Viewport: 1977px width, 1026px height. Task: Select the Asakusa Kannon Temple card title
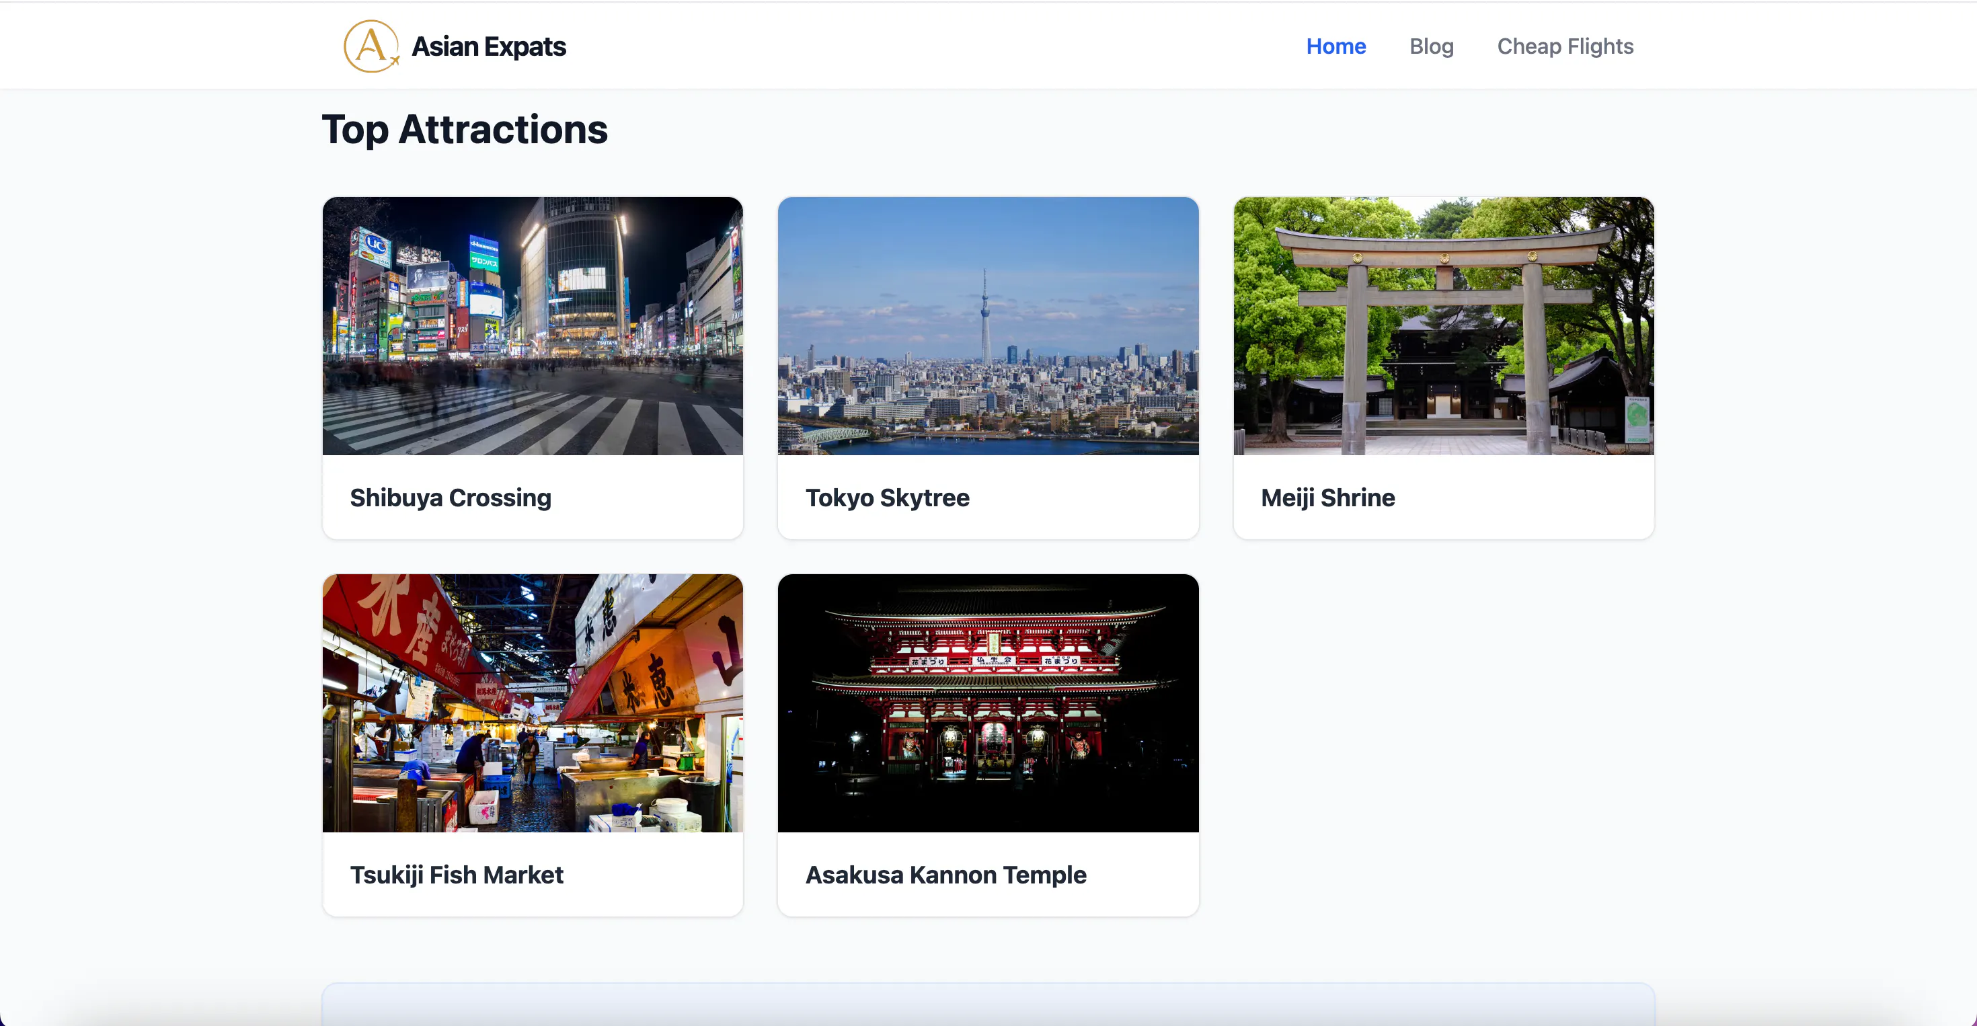945,874
